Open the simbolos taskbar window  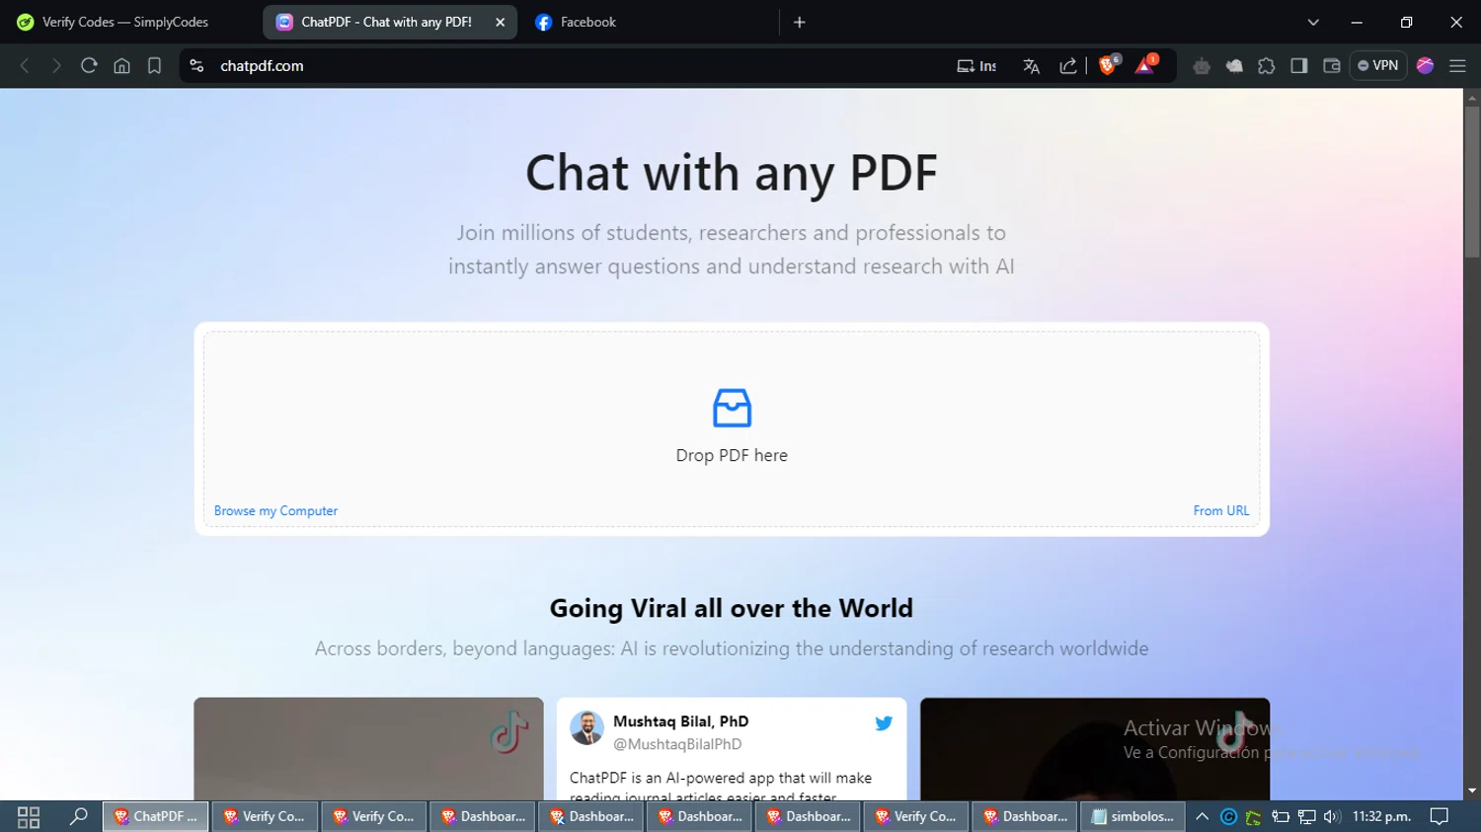click(x=1132, y=816)
